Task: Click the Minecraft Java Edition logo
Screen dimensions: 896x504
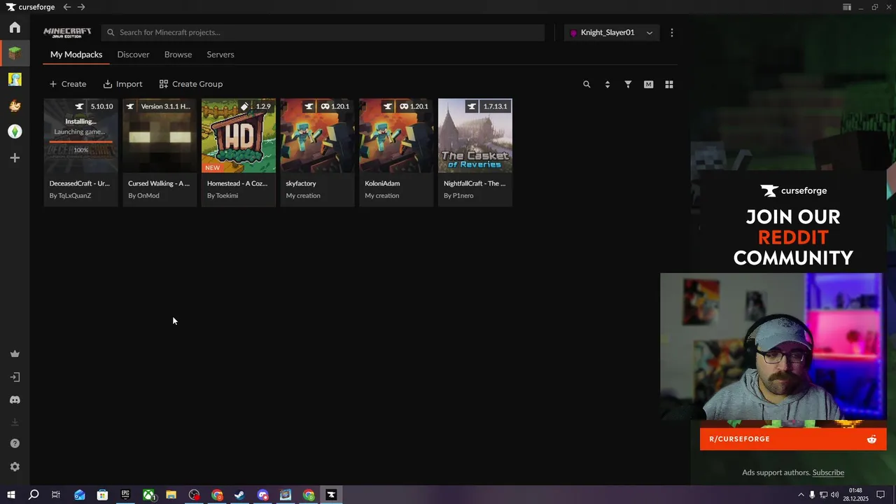Action: point(67,33)
